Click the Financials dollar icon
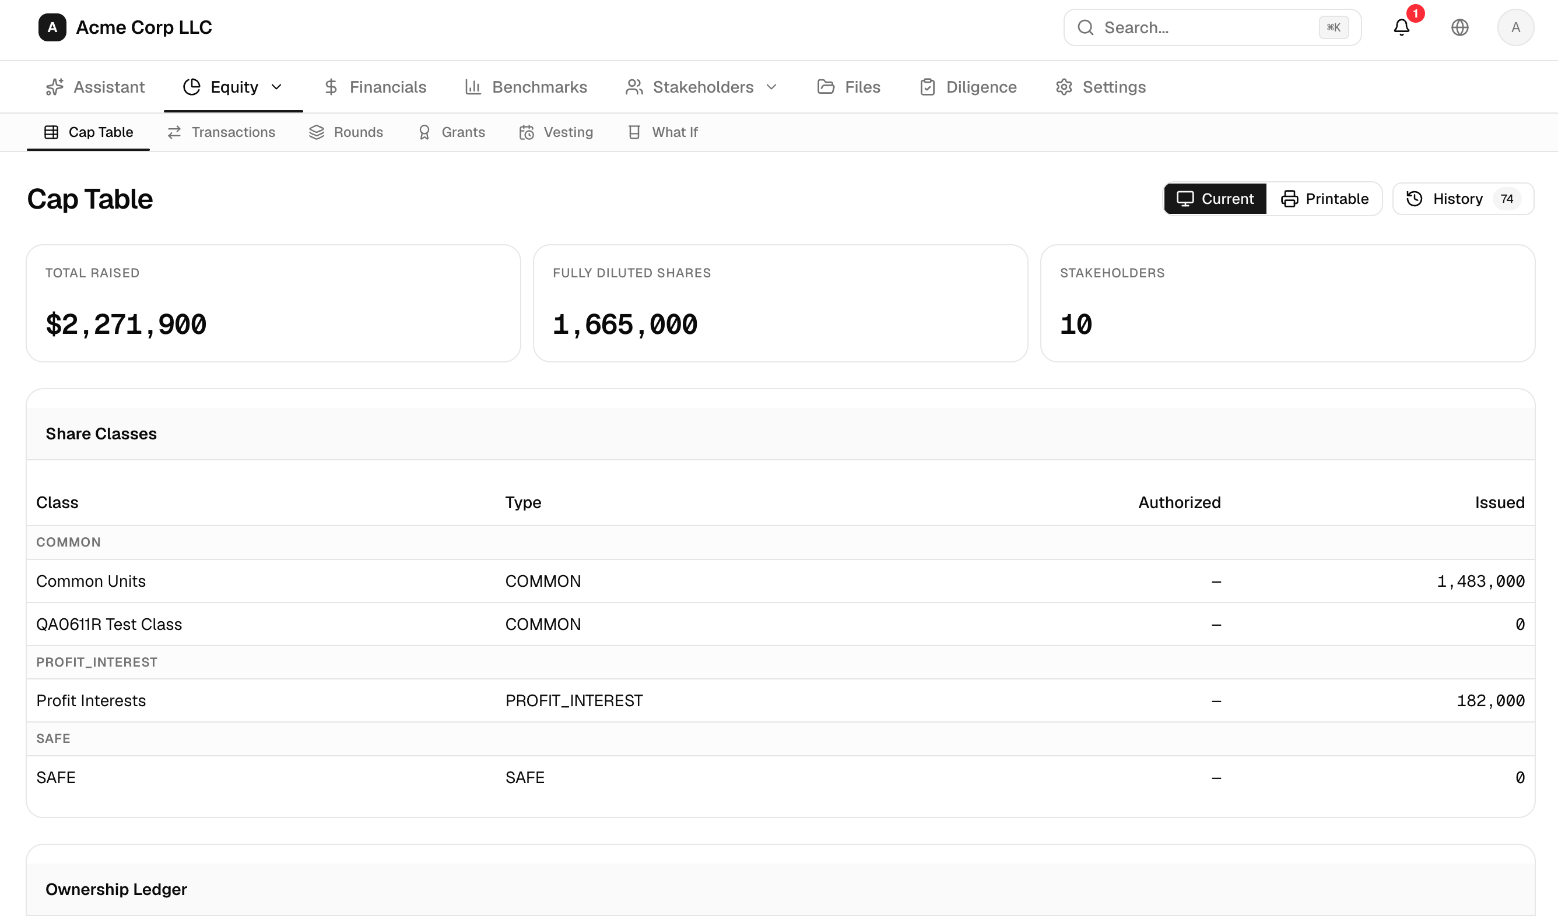1558x916 pixels. [x=331, y=87]
